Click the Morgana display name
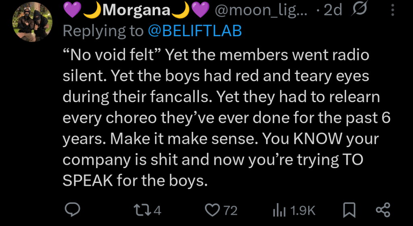 pyautogui.click(x=136, y=10)
